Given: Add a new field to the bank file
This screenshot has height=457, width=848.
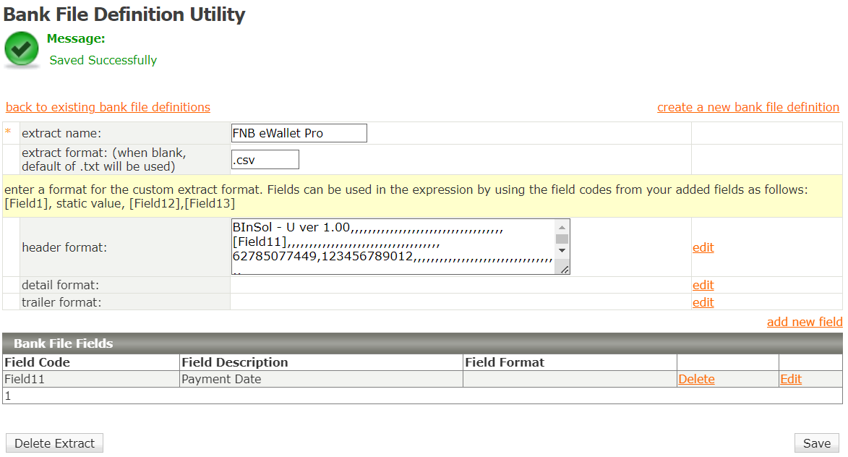Looking at the screenshot, I should pyautogui.click(x=804, y=322).
